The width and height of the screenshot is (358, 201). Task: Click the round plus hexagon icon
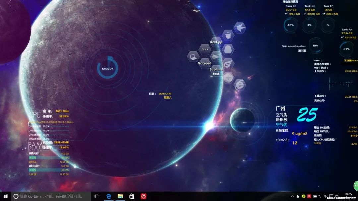pos(228,78)
